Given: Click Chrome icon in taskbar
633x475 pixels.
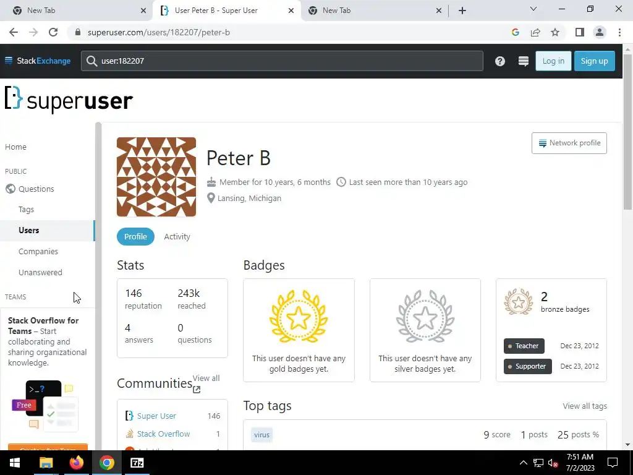Looking at the screenshot, I should [x=106, y=463].
